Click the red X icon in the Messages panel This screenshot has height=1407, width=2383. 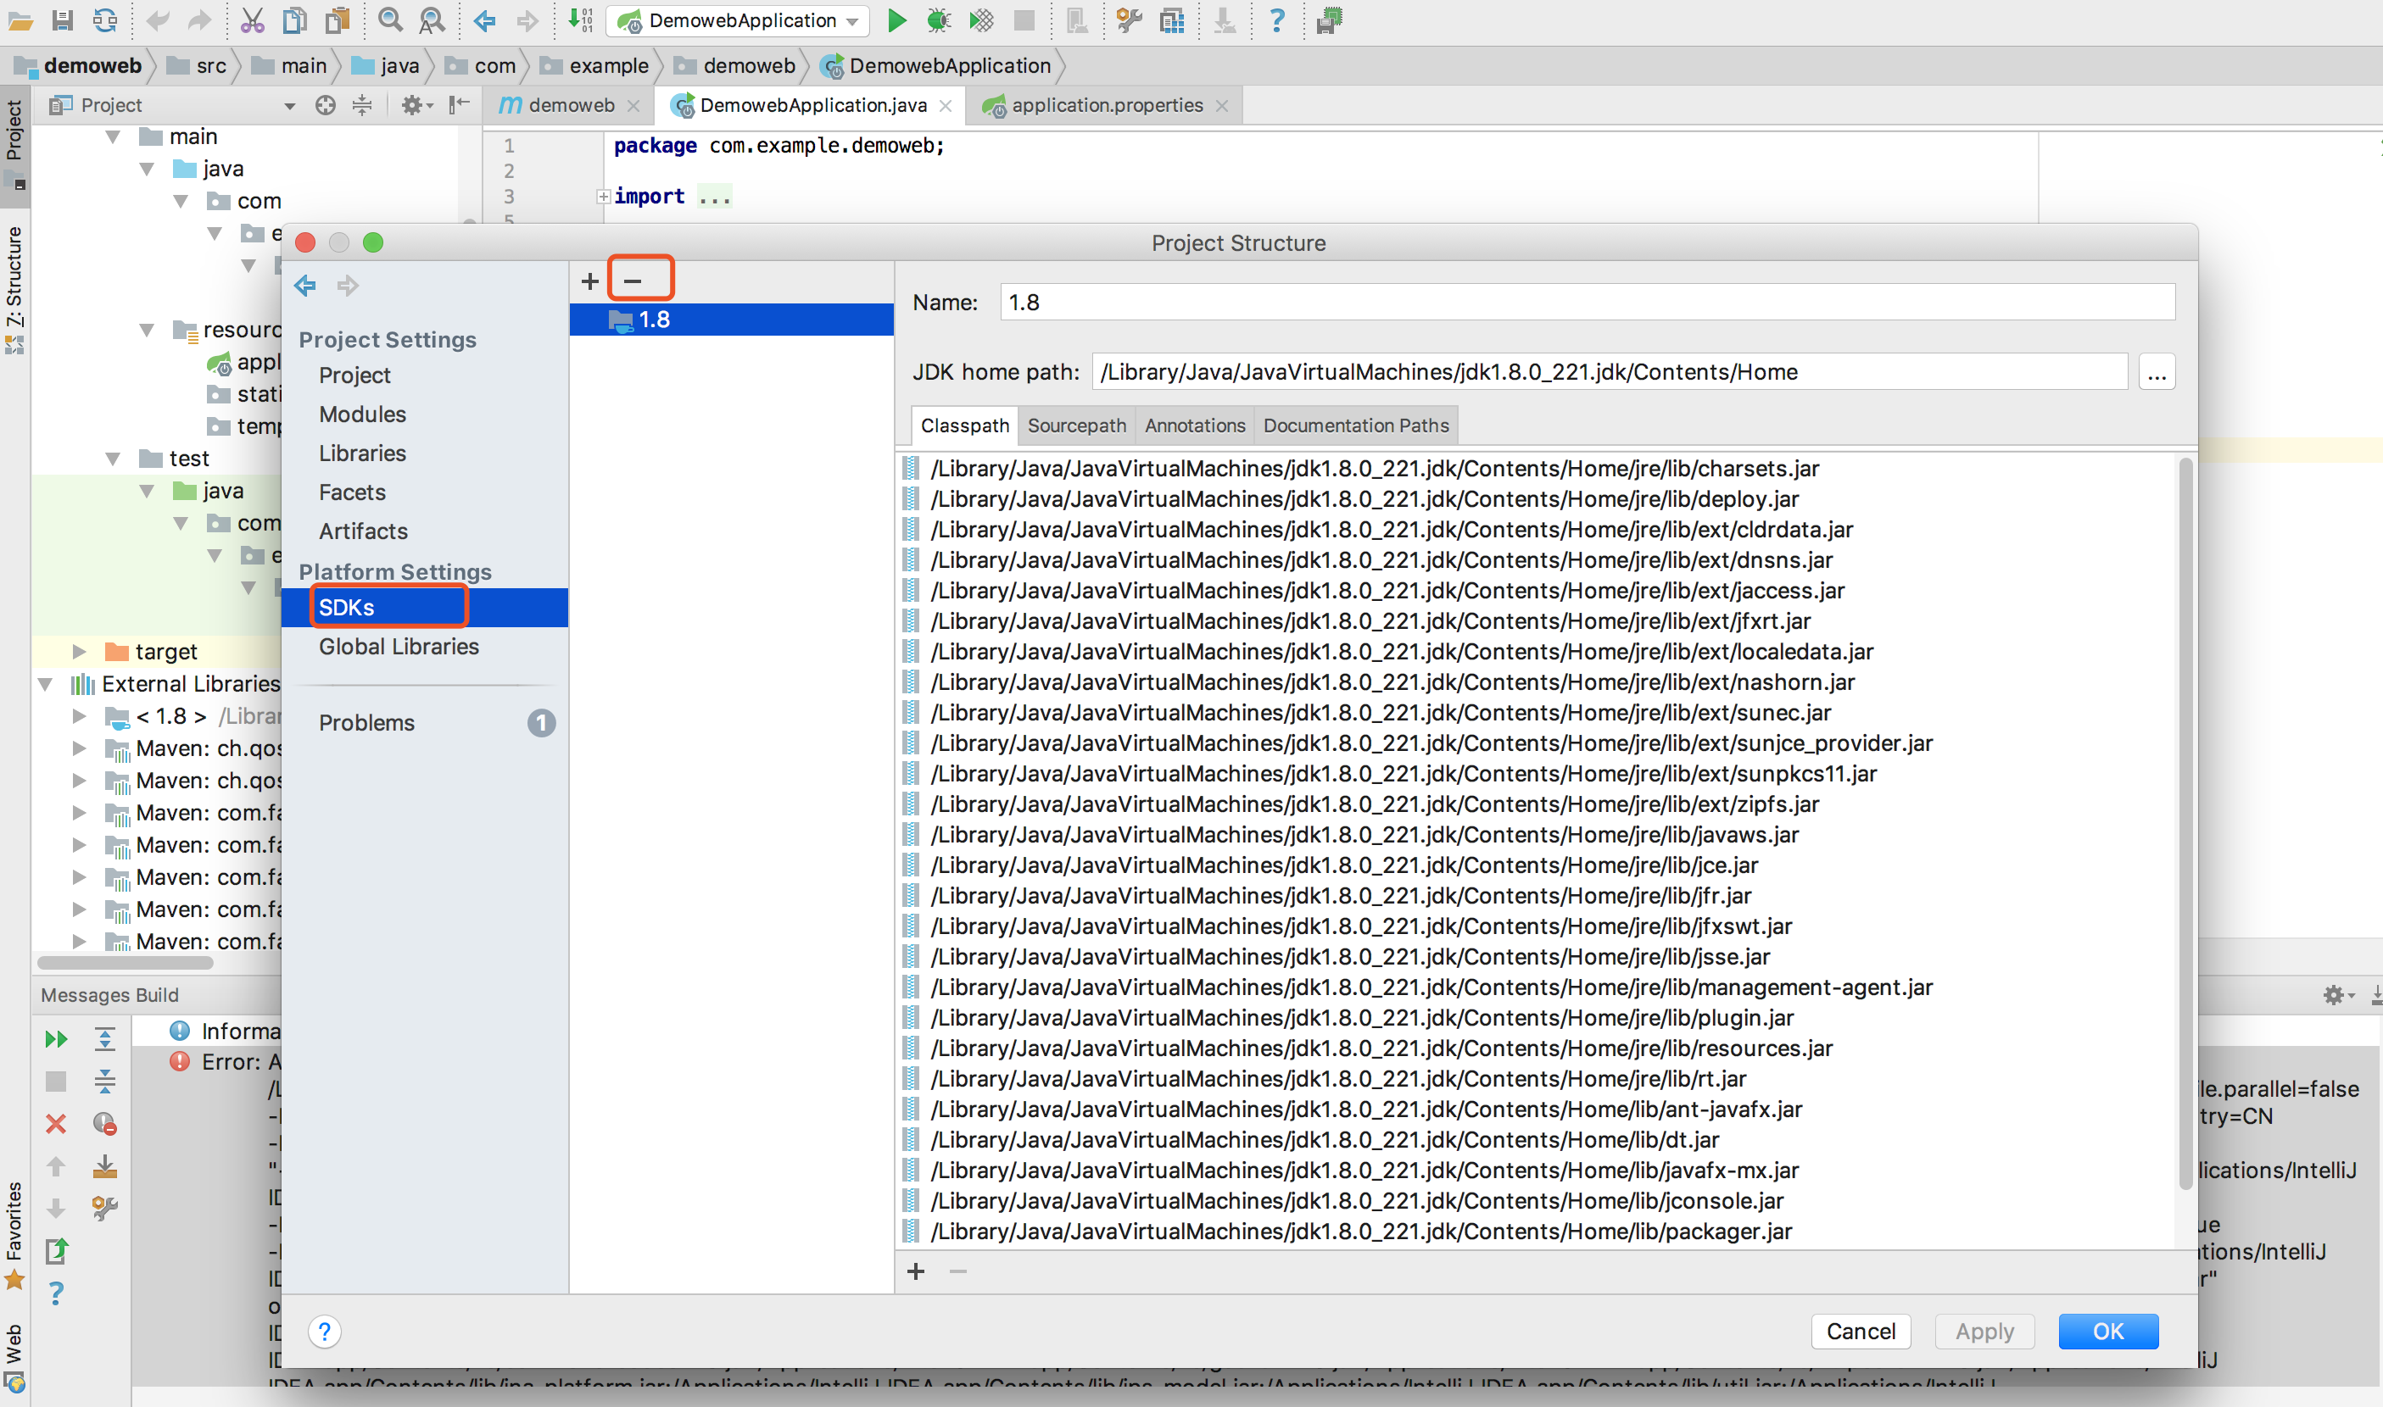[x=56, y=1124]
